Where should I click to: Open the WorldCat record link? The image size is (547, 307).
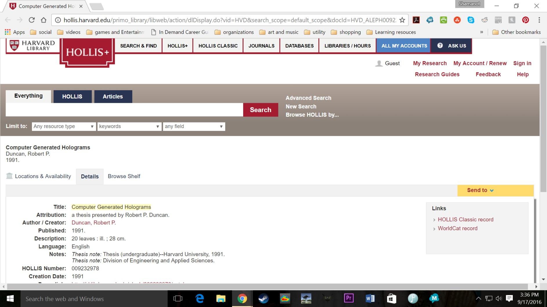[x=458, y=229]
